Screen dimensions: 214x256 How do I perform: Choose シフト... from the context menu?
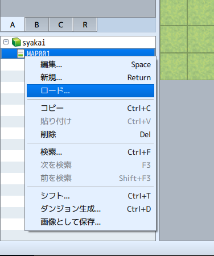[x=90, y=196]
